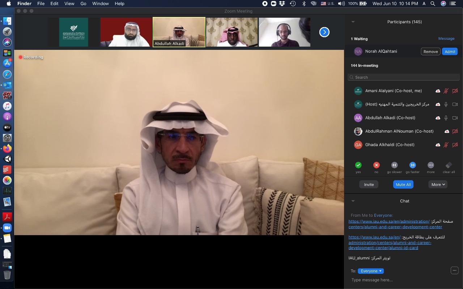Click the Mute All button
The image size is (463, 289).
coord(403,184)
